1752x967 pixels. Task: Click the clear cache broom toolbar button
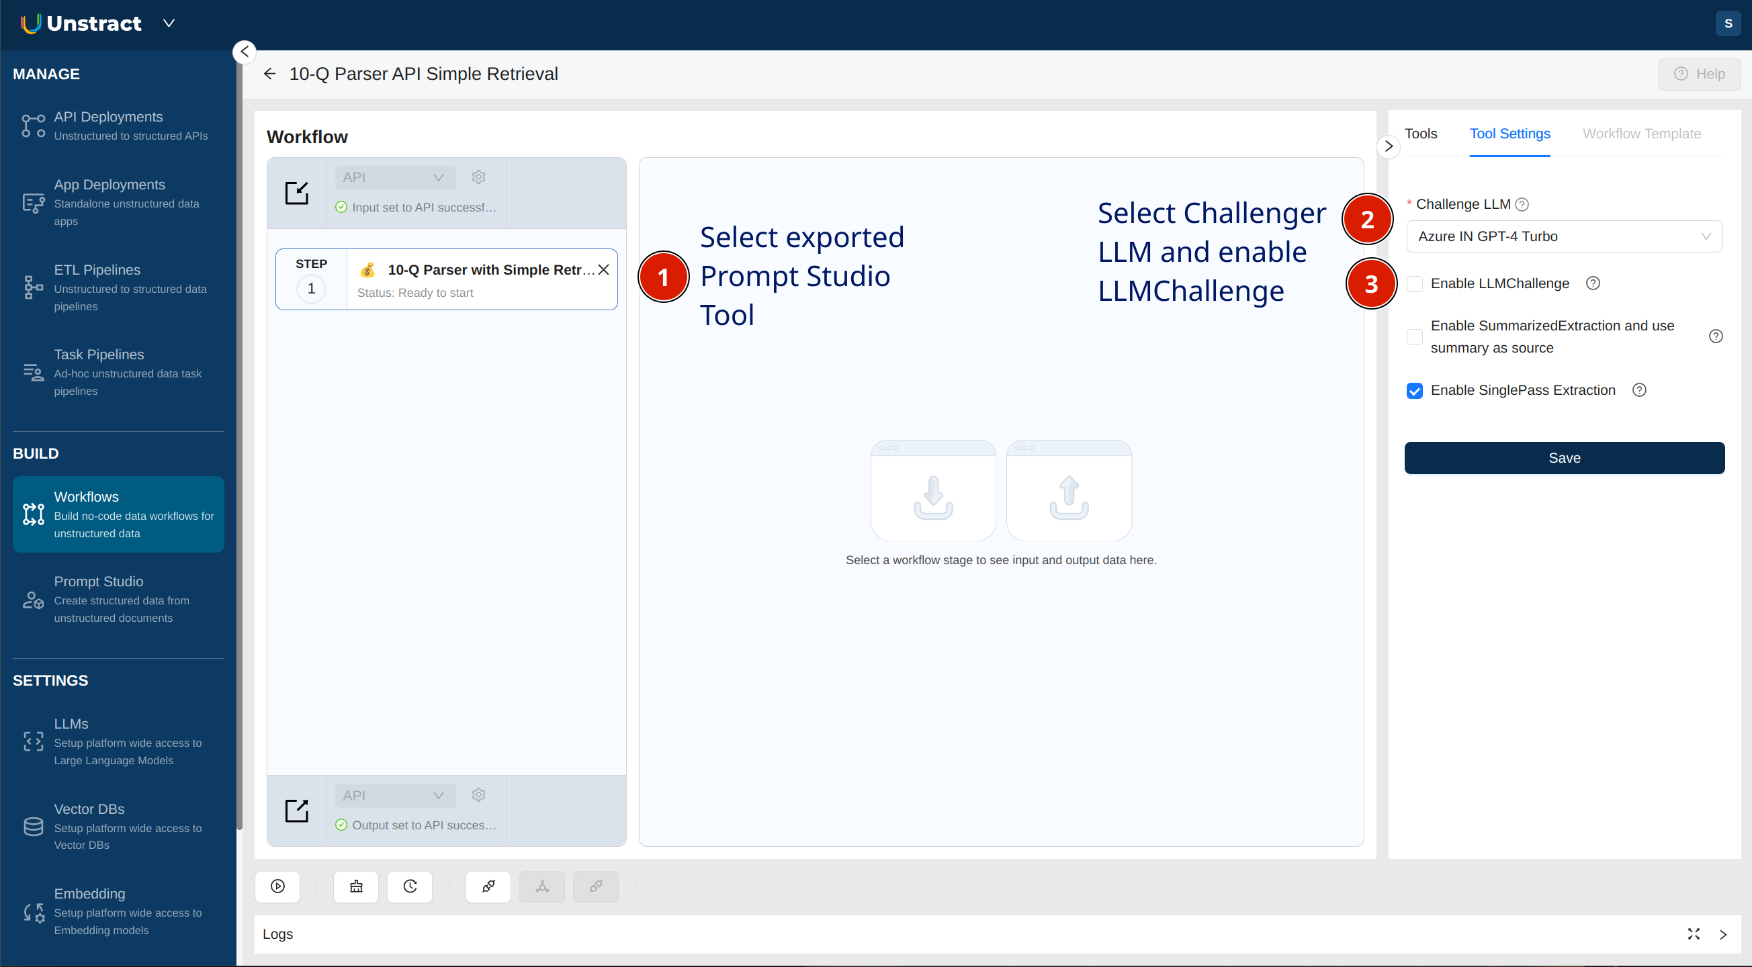[x=355, y=886]
